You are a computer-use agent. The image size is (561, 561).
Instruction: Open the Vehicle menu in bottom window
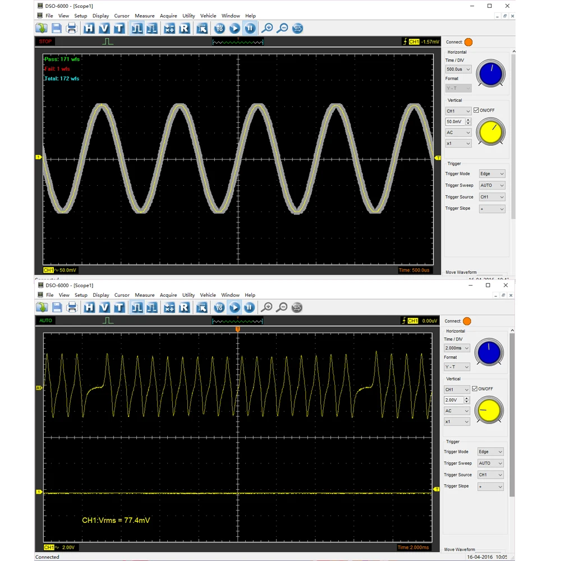click(208, 295)
